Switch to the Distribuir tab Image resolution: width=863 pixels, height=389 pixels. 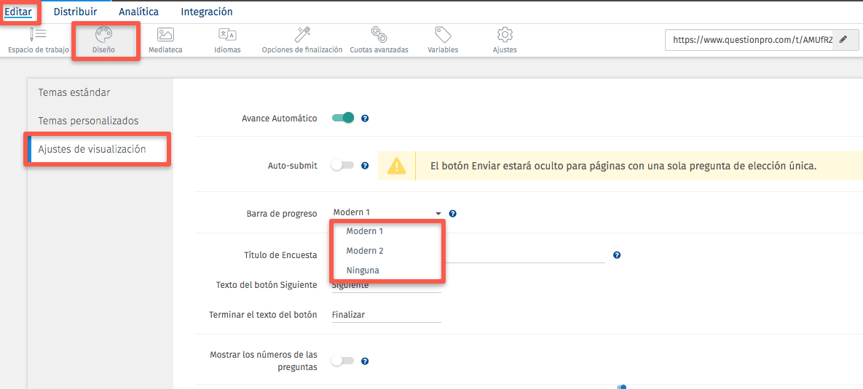pyautogui.click(x=75, y=12)
